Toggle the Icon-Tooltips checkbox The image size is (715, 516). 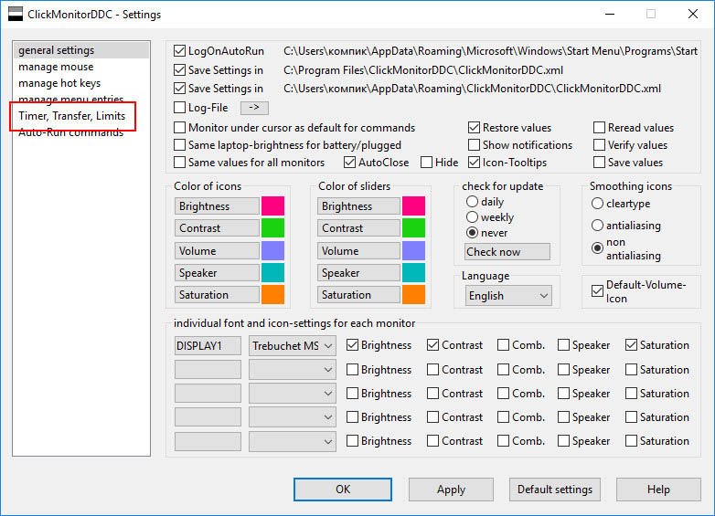475,163
